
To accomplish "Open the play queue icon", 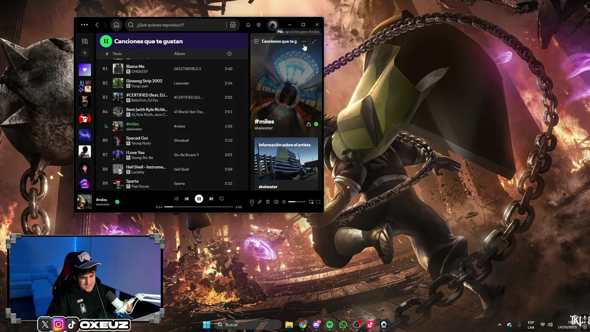I will pos(268,202).
